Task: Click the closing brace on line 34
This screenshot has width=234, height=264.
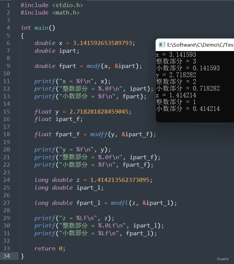Action: pyautogui.click(x=22, y=256)
